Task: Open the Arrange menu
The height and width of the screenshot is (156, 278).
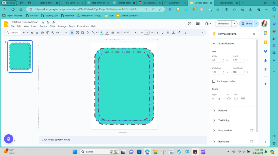Action: coord(62,26)
